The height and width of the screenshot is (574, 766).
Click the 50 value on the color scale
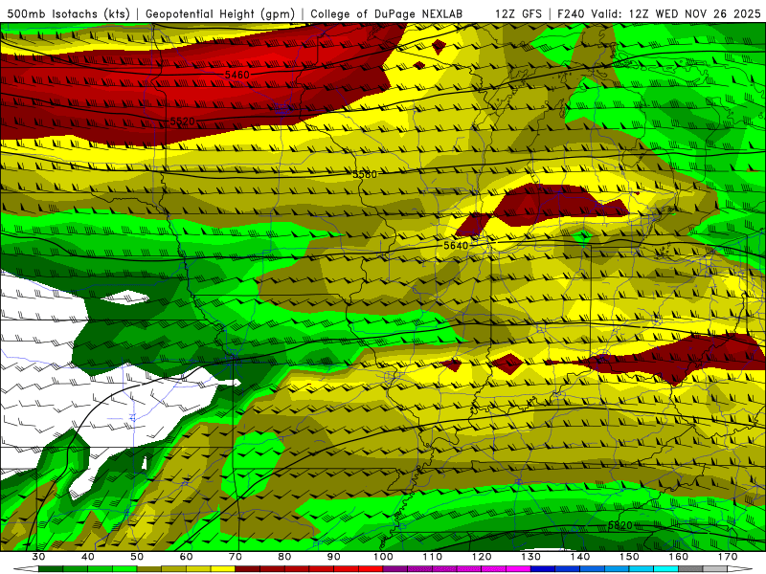coord(137,557)
